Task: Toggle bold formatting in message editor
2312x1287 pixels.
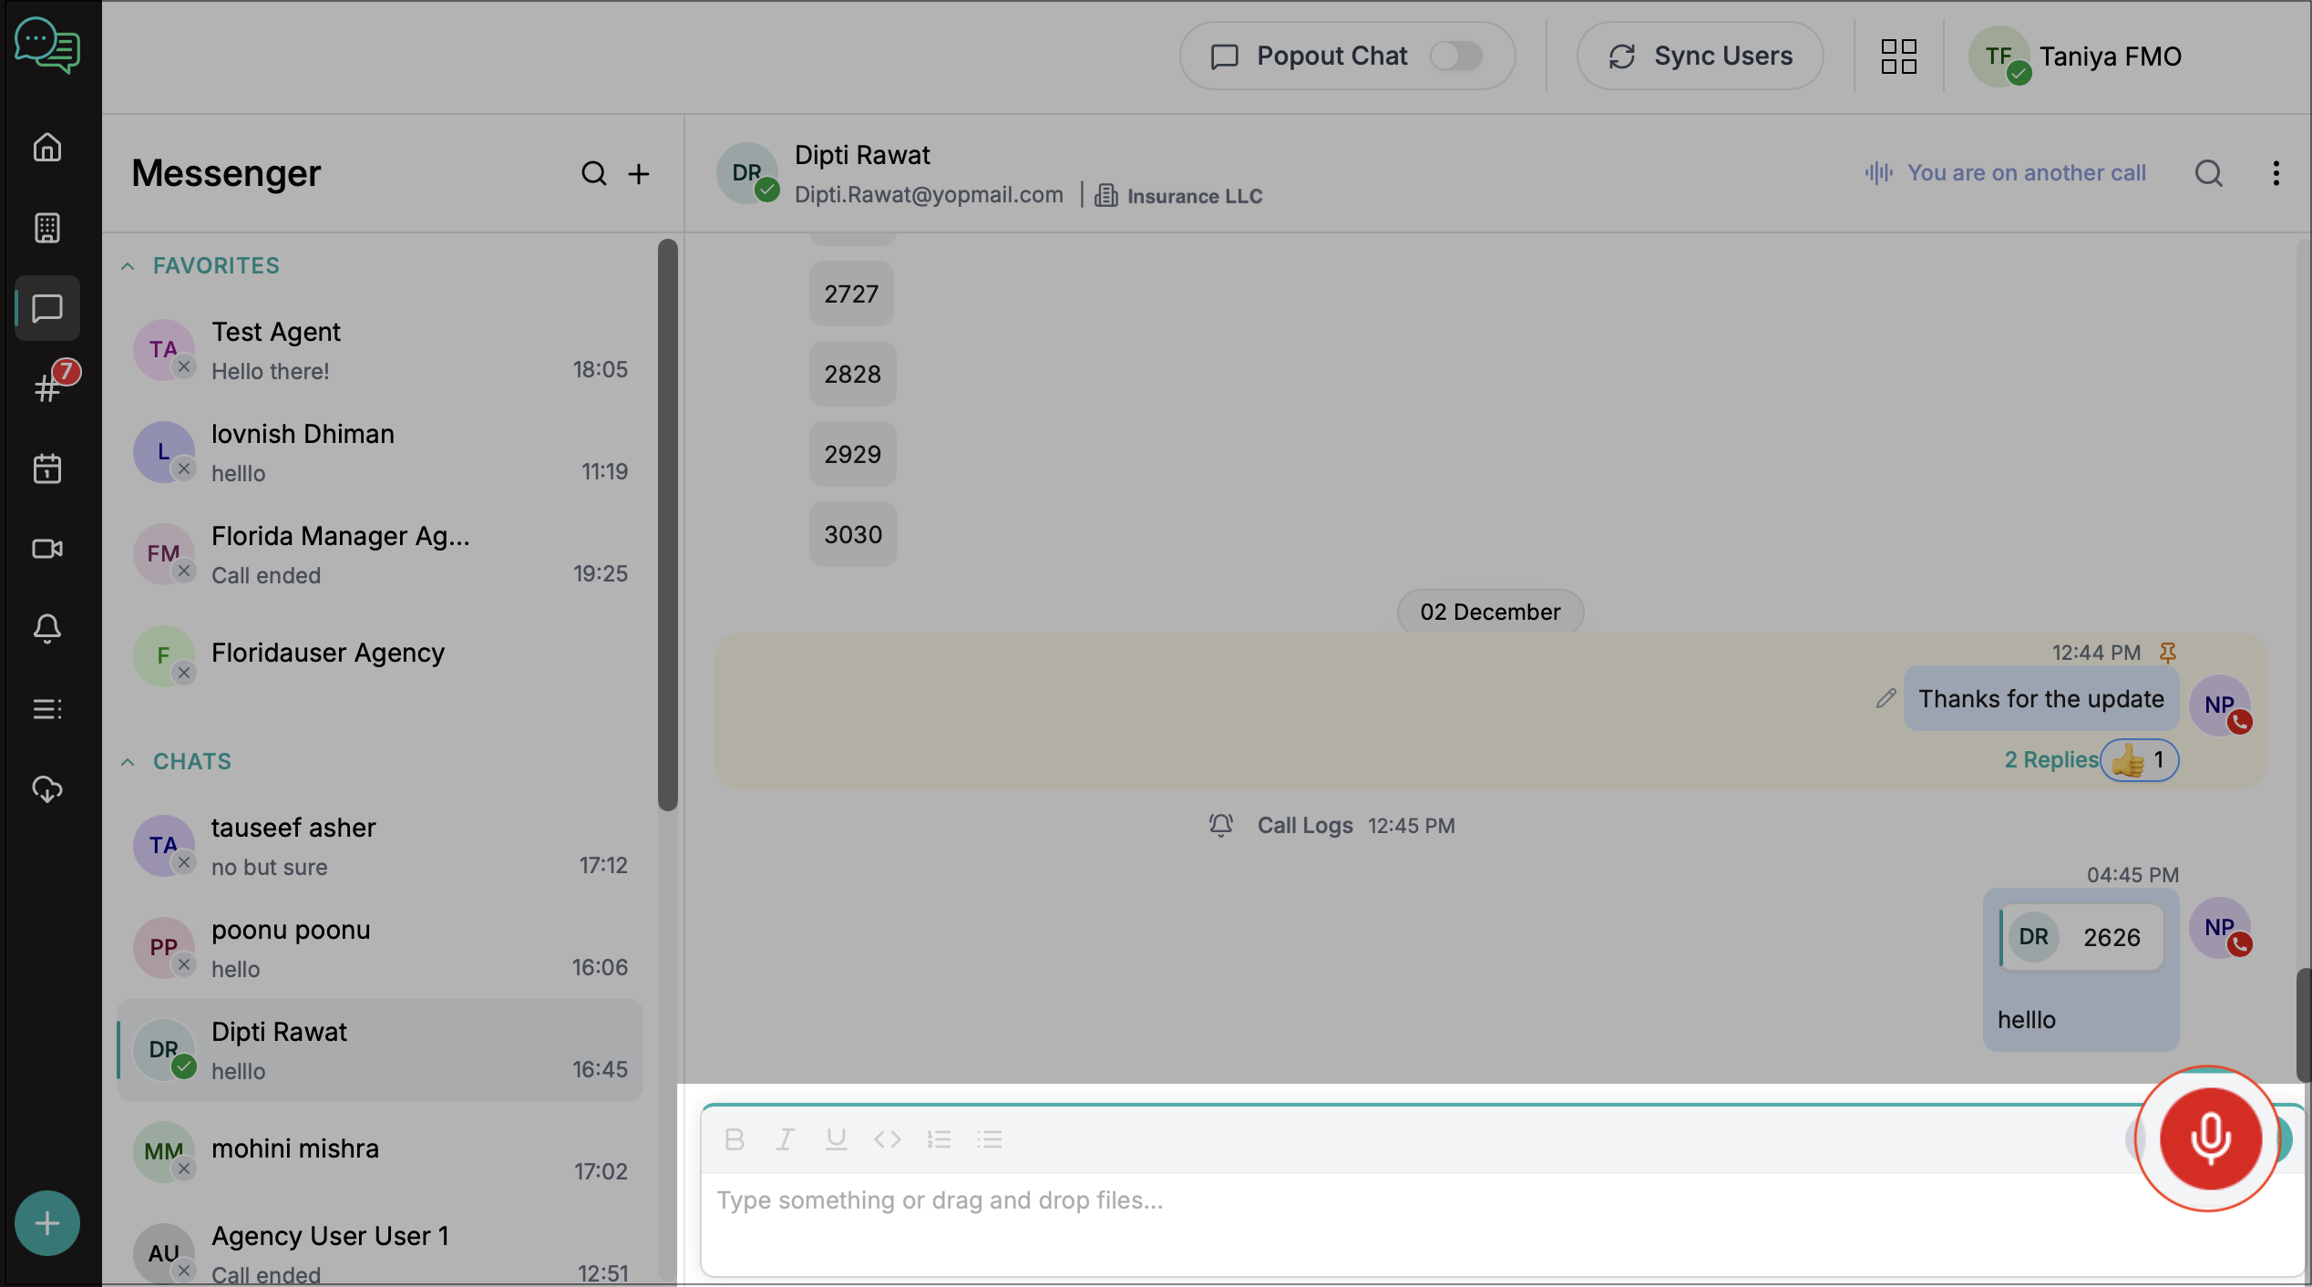Action: click(x=735, y=1139)
